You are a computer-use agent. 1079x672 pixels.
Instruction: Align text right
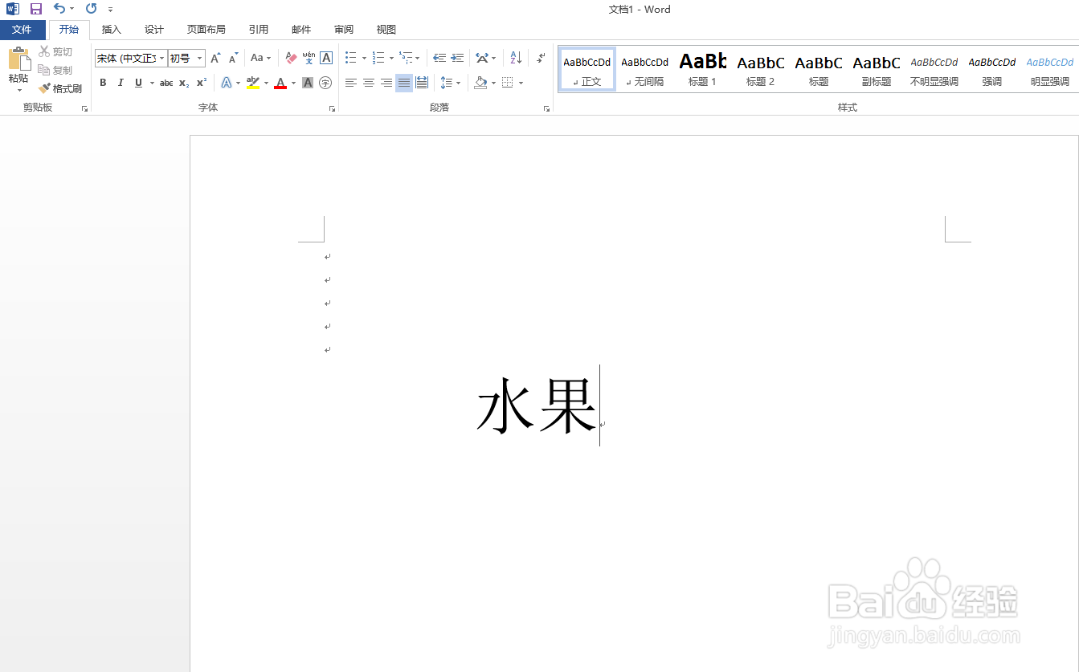click(x=386, y=83)
